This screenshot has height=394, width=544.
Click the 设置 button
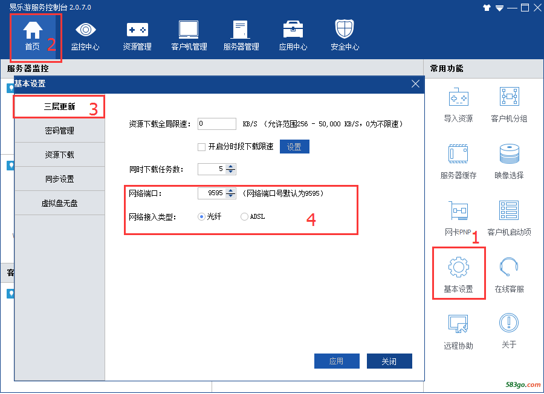[x=294, y=147]
